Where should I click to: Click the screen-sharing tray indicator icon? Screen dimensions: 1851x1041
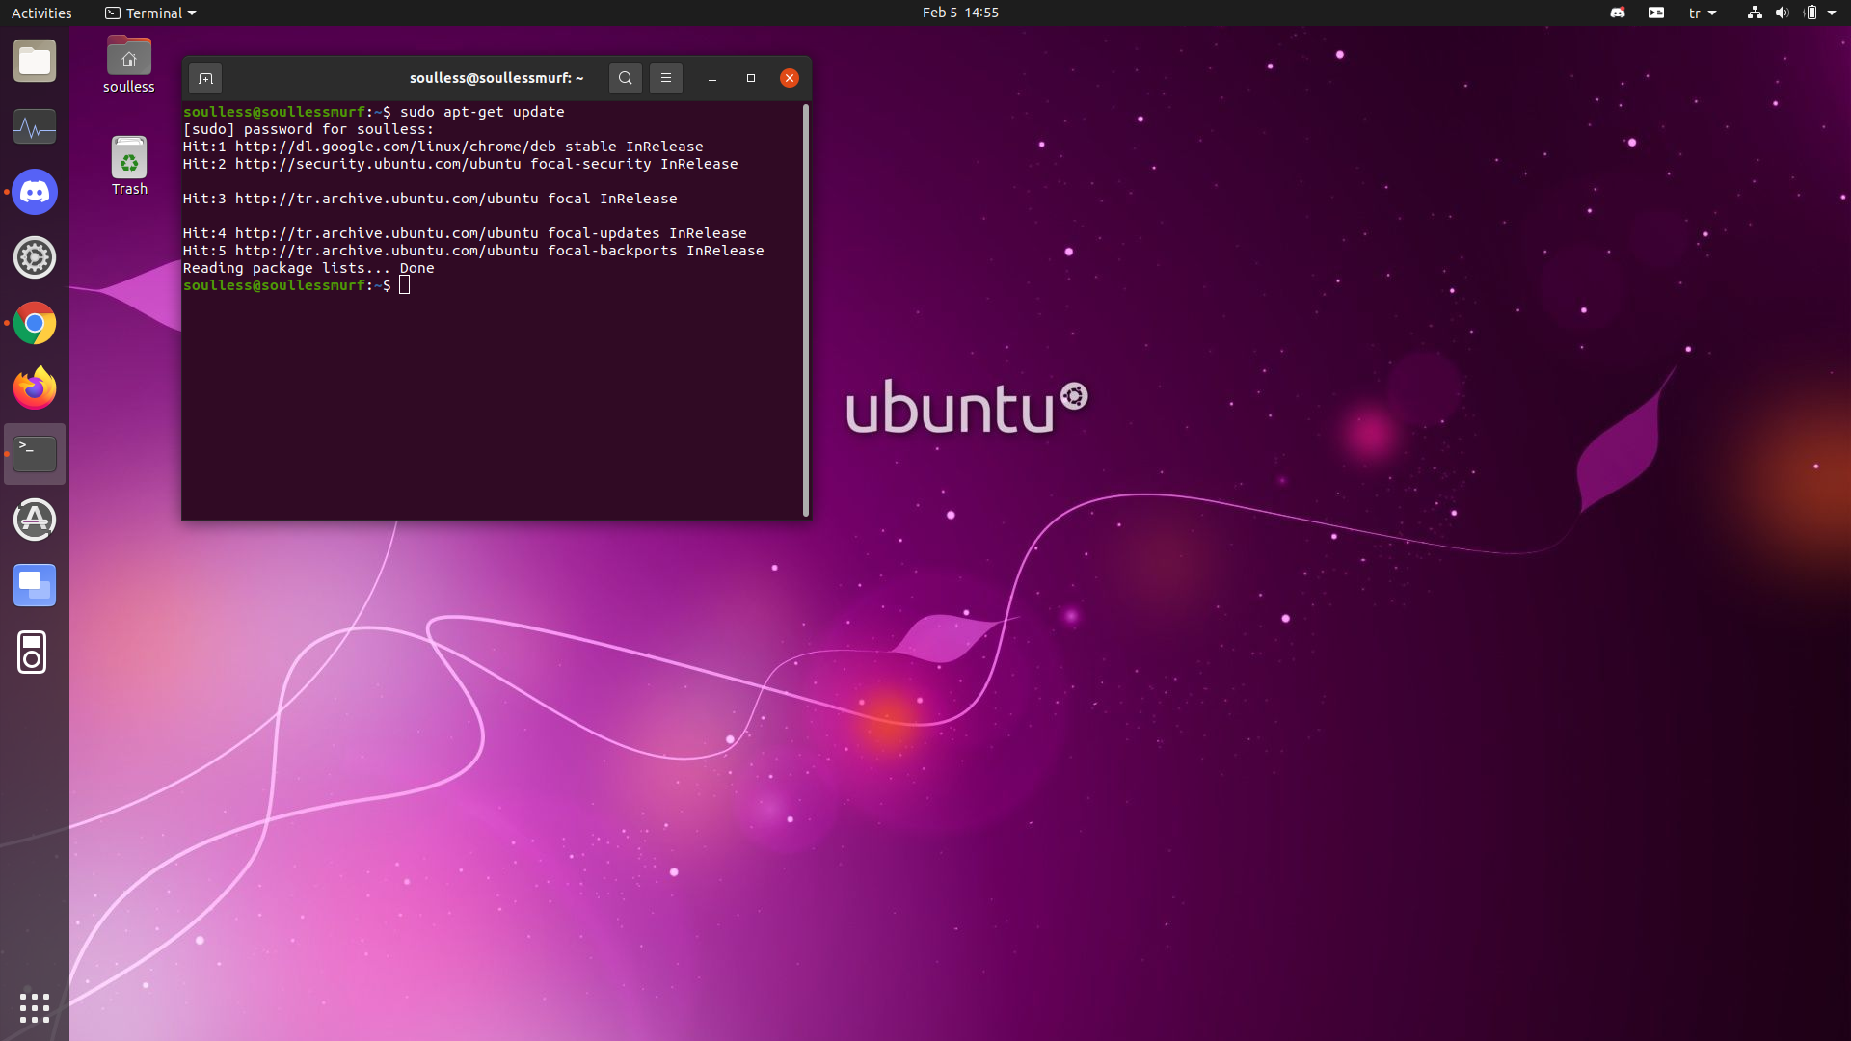point(1656,13)
